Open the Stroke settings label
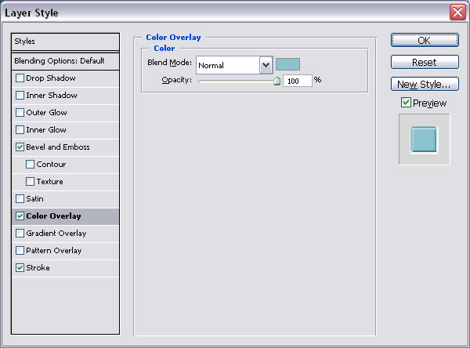Viewport: 470px width, 348px height. click(x=38, y=268)
